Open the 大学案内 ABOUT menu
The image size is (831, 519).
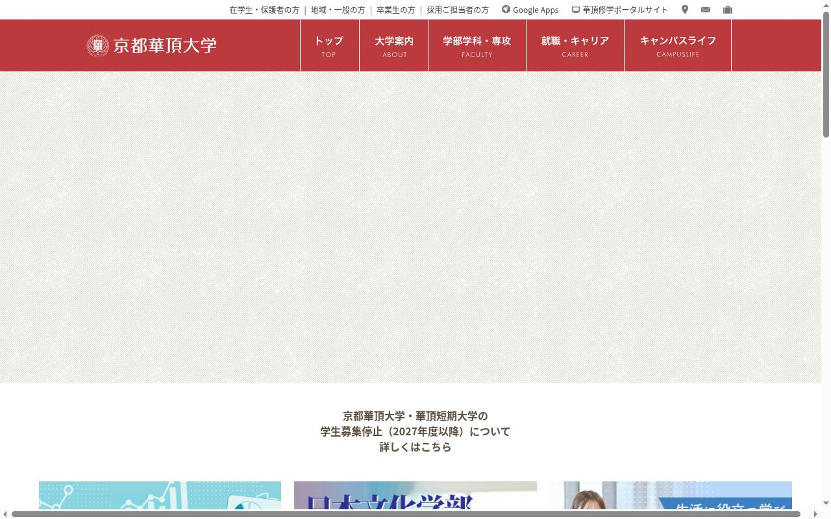pos(394,45)
